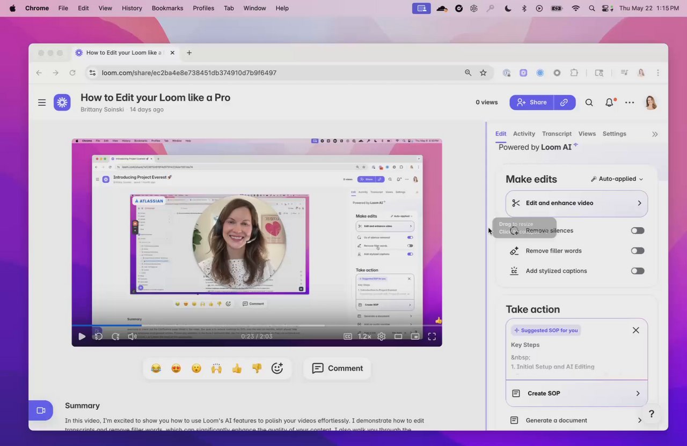687x446 pixels.
Task: Reload the page
Action: [x=72, y=73]
